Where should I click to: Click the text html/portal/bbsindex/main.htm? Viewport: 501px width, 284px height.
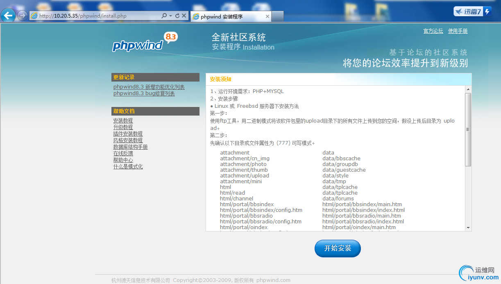coord(362,204)
